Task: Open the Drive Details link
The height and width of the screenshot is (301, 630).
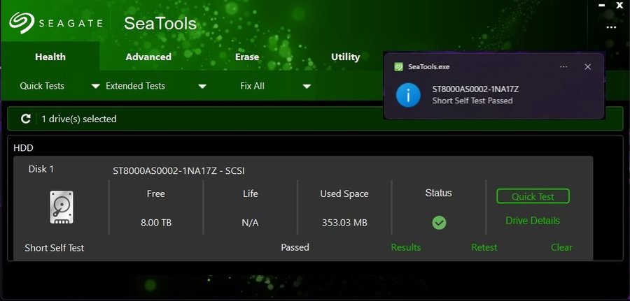Action: click(x=533, y=221)
